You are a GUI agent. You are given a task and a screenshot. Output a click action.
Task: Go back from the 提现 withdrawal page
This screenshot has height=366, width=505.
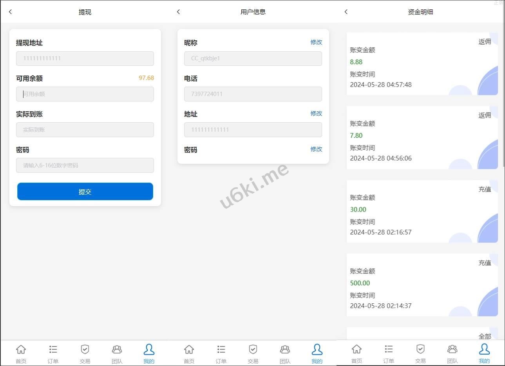point(11,12)
